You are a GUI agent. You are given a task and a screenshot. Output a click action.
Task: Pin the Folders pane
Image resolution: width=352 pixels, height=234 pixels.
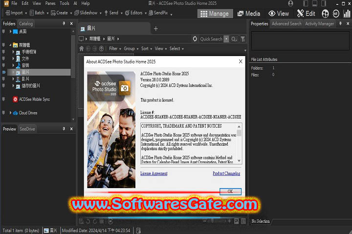click(64, 23)
